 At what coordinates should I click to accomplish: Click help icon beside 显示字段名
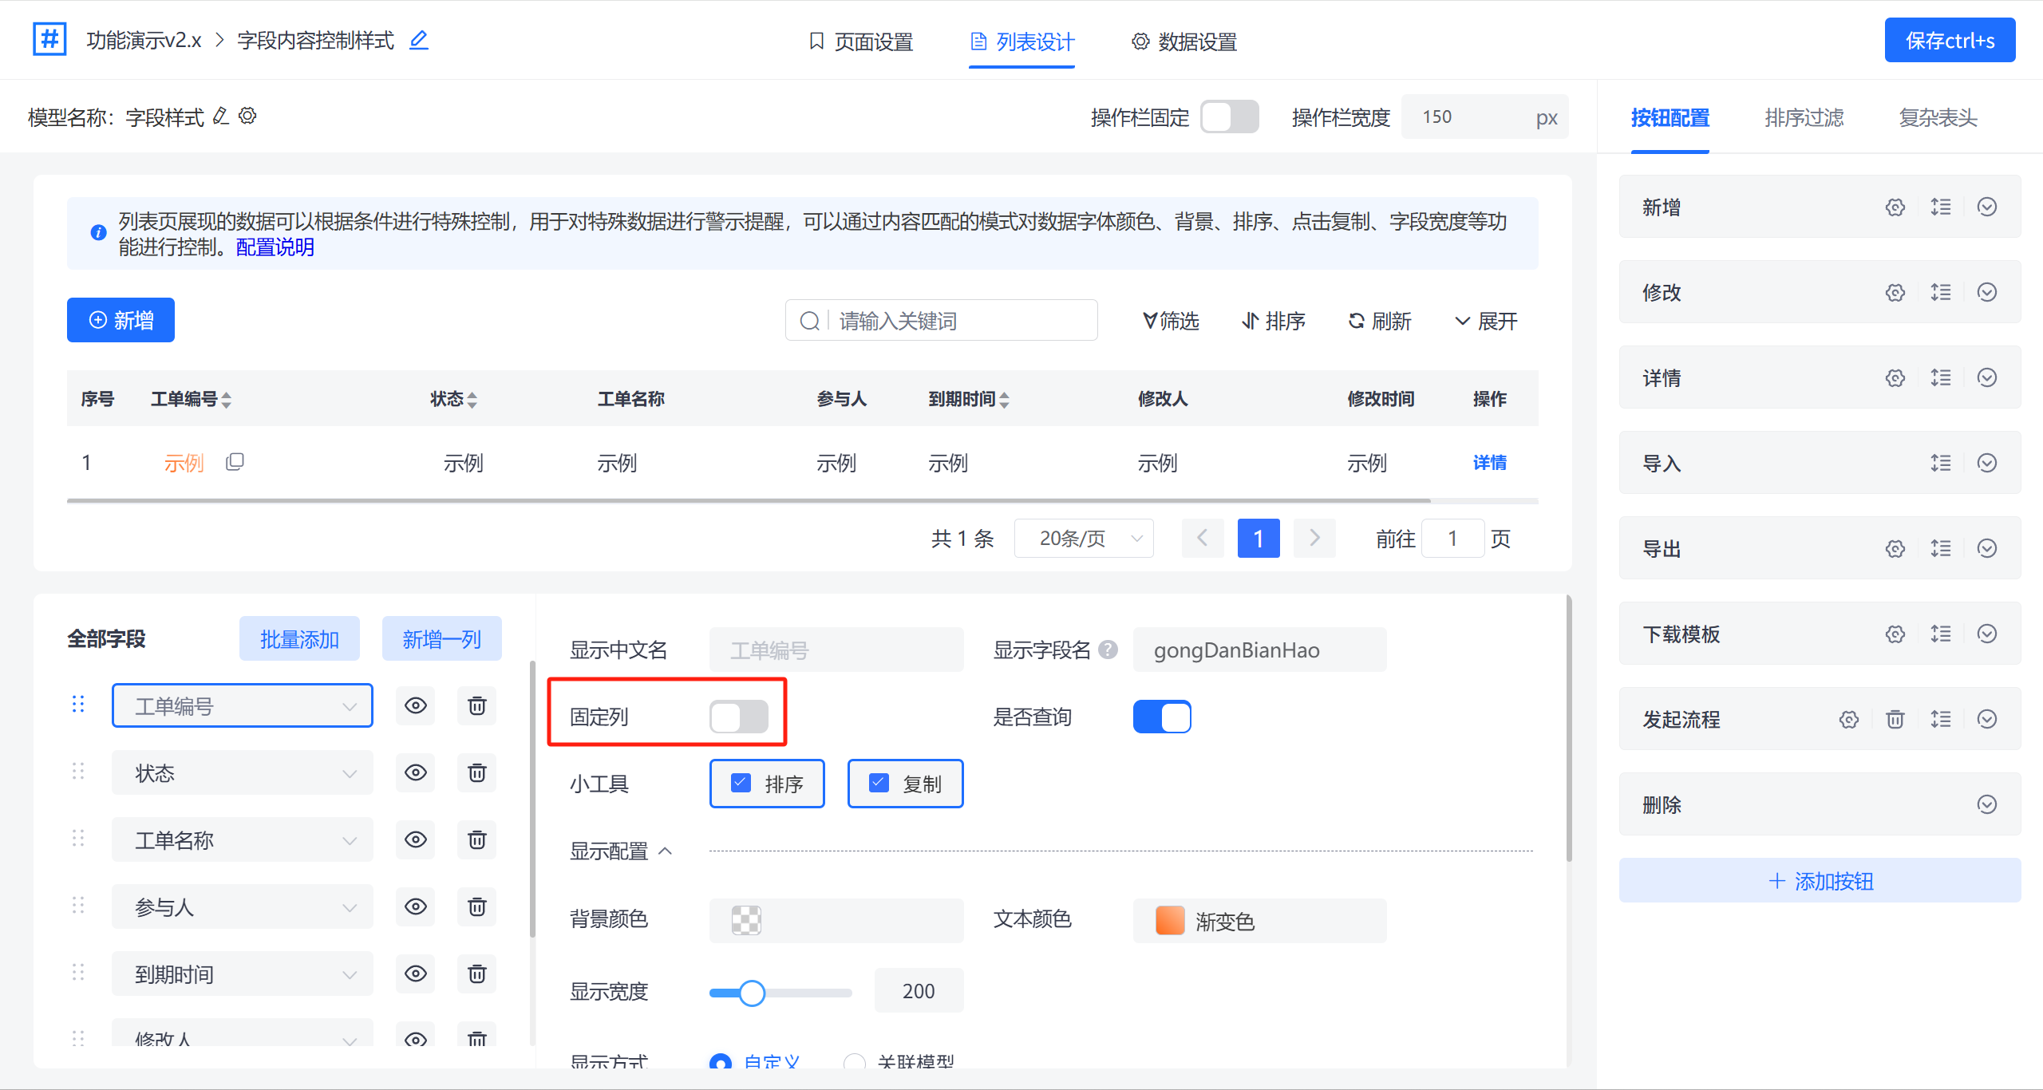pos(1108,650)
